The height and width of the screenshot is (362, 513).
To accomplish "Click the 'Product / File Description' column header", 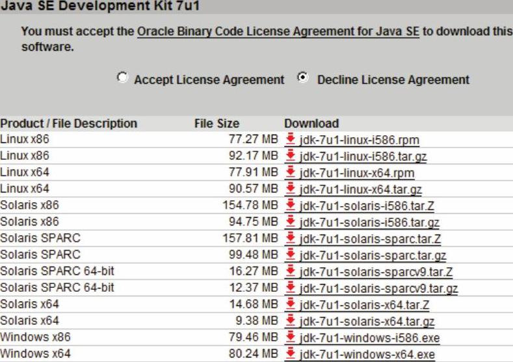I will pyautogui.click(x=69, y=123).
